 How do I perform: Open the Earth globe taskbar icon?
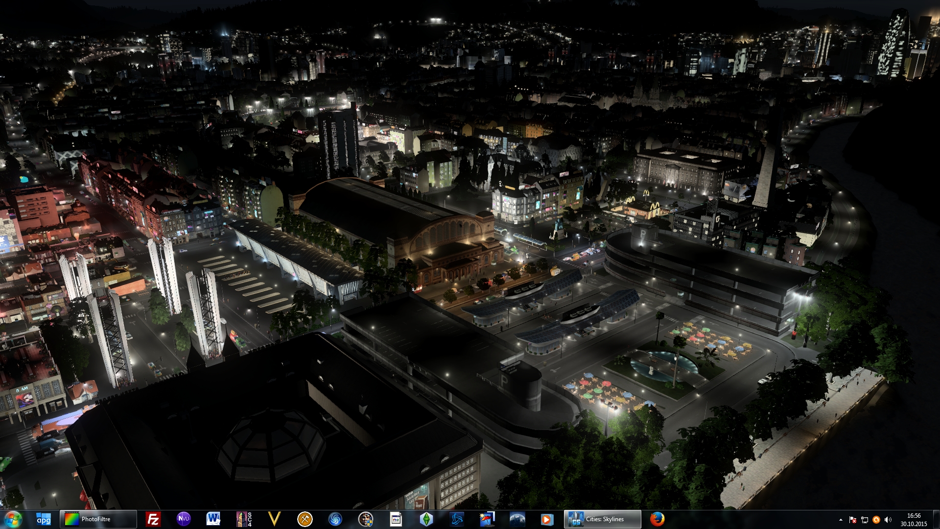(517, 519)
